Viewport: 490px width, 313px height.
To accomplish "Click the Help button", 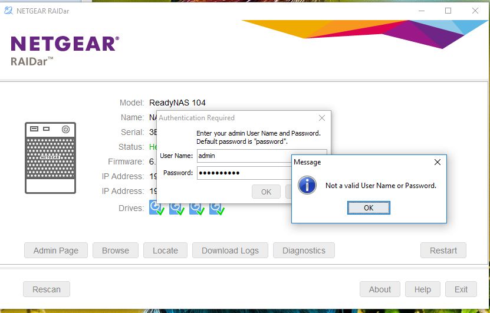I will tap(423, 289).
